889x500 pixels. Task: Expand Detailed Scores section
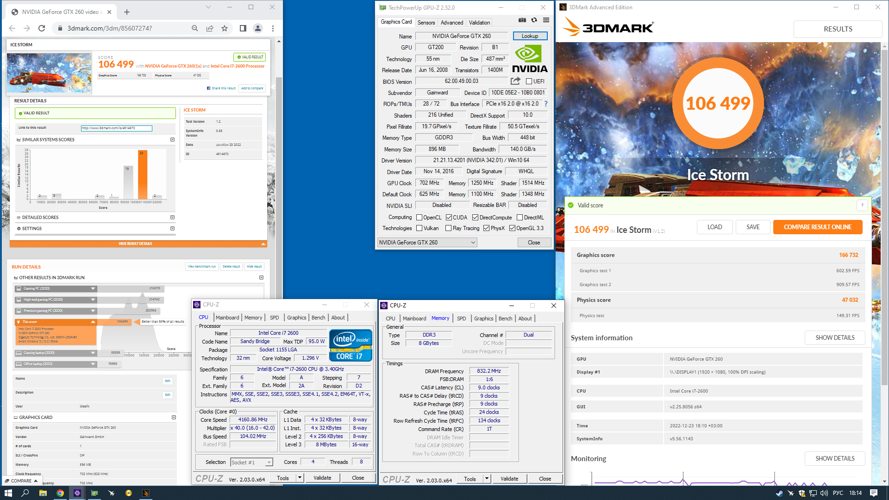[x=172, y=217]
